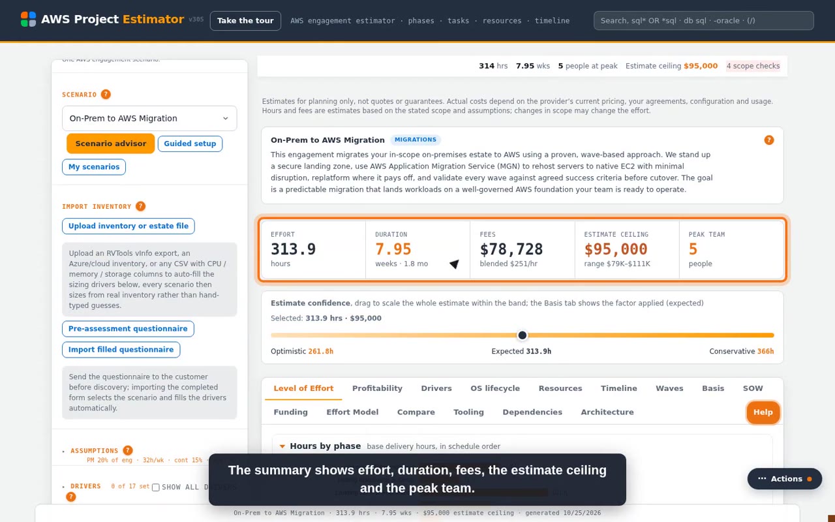Open the Basis tab
The image size is (835, 522).
(x=713, y=388)
